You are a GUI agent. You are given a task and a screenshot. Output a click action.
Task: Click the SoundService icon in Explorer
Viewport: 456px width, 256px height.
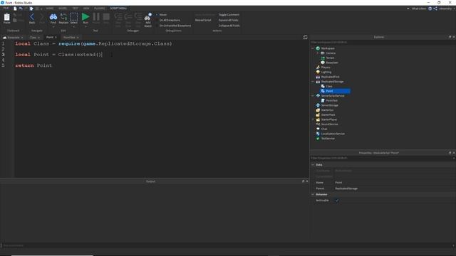(318, 124)
